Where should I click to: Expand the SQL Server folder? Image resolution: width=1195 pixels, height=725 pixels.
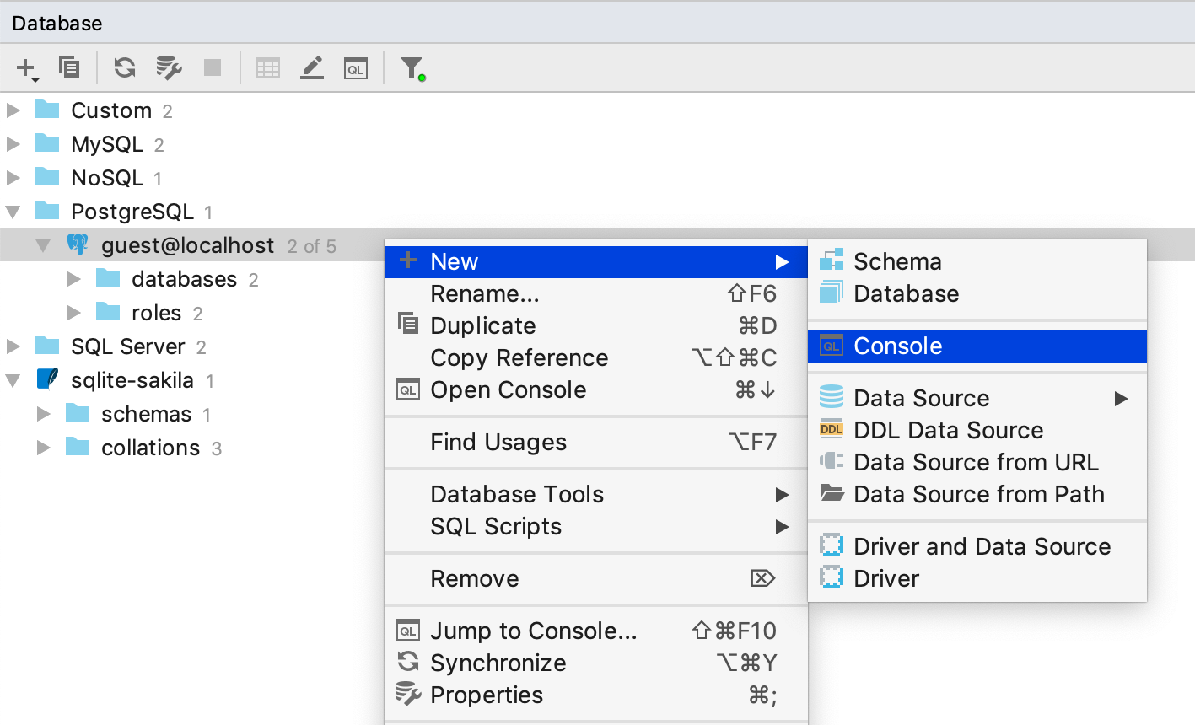coord(13,346)
